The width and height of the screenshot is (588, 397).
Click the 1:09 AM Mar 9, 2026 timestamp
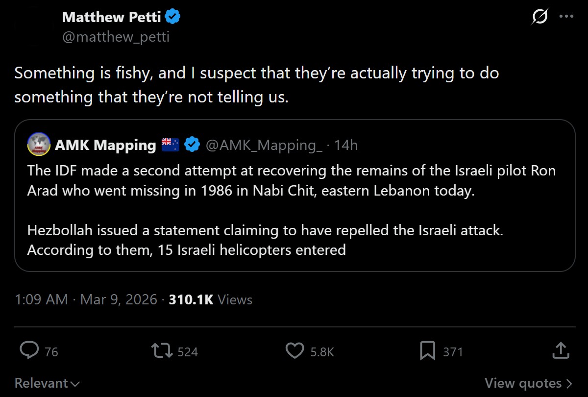[86, 299]
